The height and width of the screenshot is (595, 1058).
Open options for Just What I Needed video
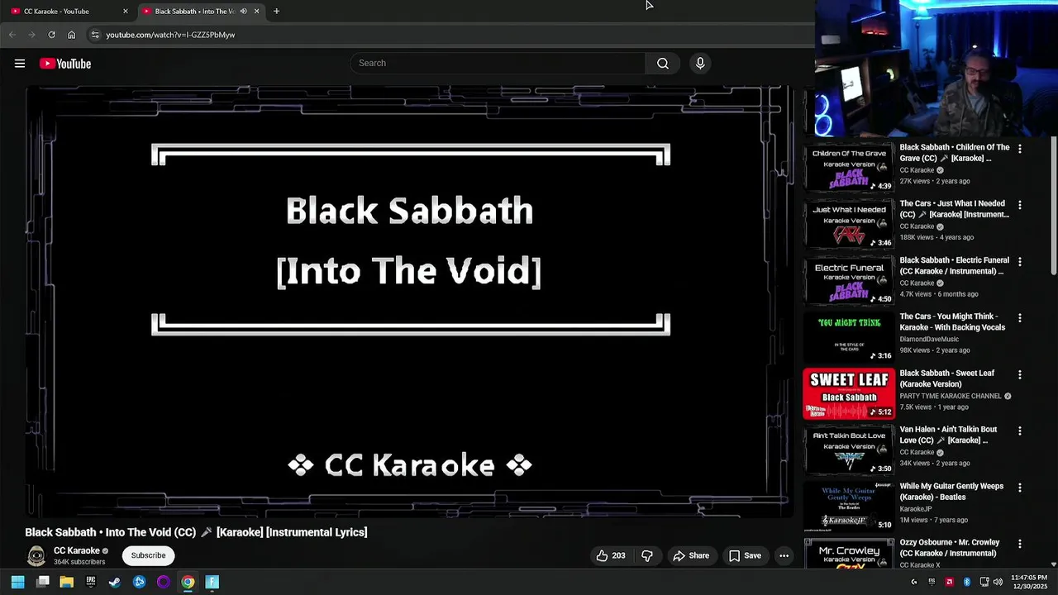click(x=1020, y=205)
